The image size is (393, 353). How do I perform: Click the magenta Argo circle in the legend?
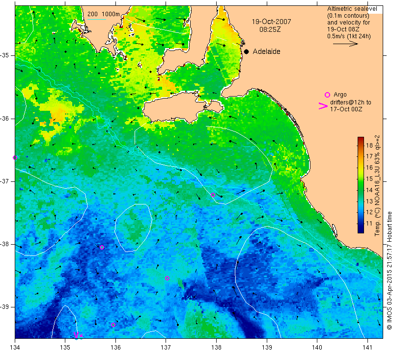[x=327, y=95]
